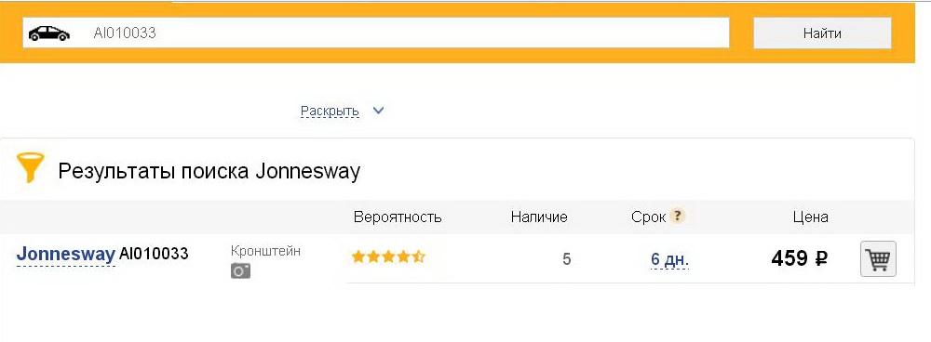Sort by the Цена column header
The image size is (931, 342).
tap(810, 217)
